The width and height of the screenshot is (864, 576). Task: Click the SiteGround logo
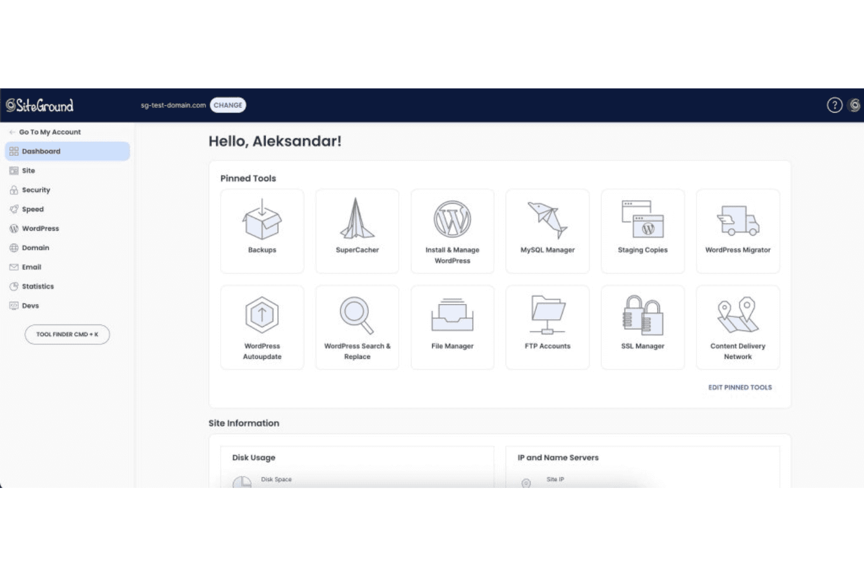click(x=40, y=105)
